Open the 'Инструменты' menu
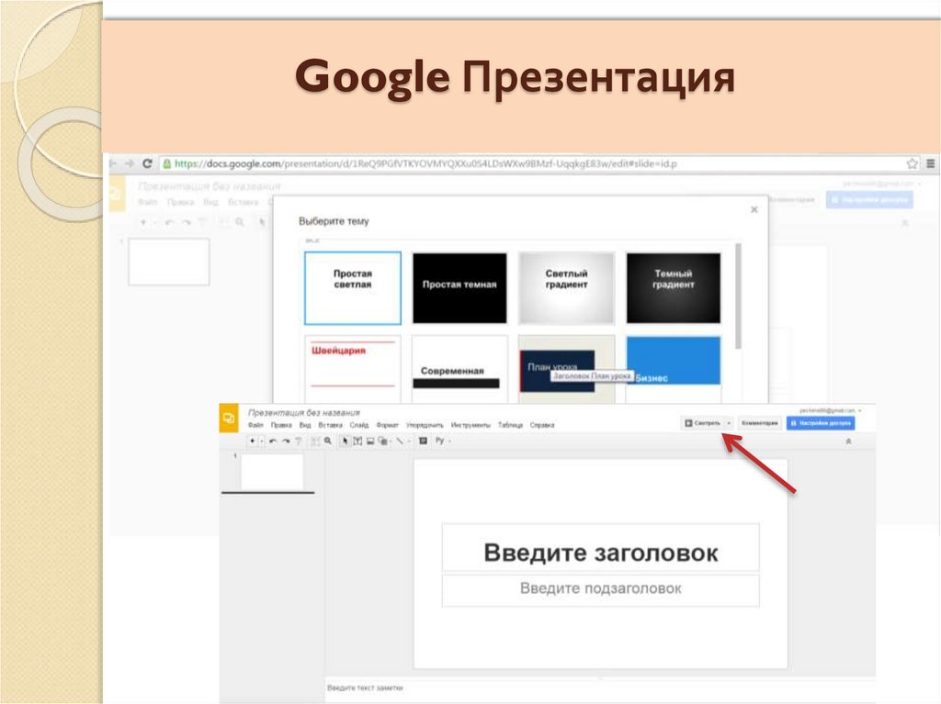Image resolution: width=941 pixels, height=704 pixels. (470, 425)
